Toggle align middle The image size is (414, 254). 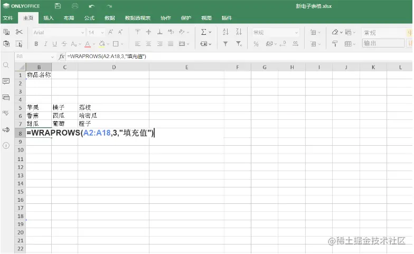(x=149, y=32)
